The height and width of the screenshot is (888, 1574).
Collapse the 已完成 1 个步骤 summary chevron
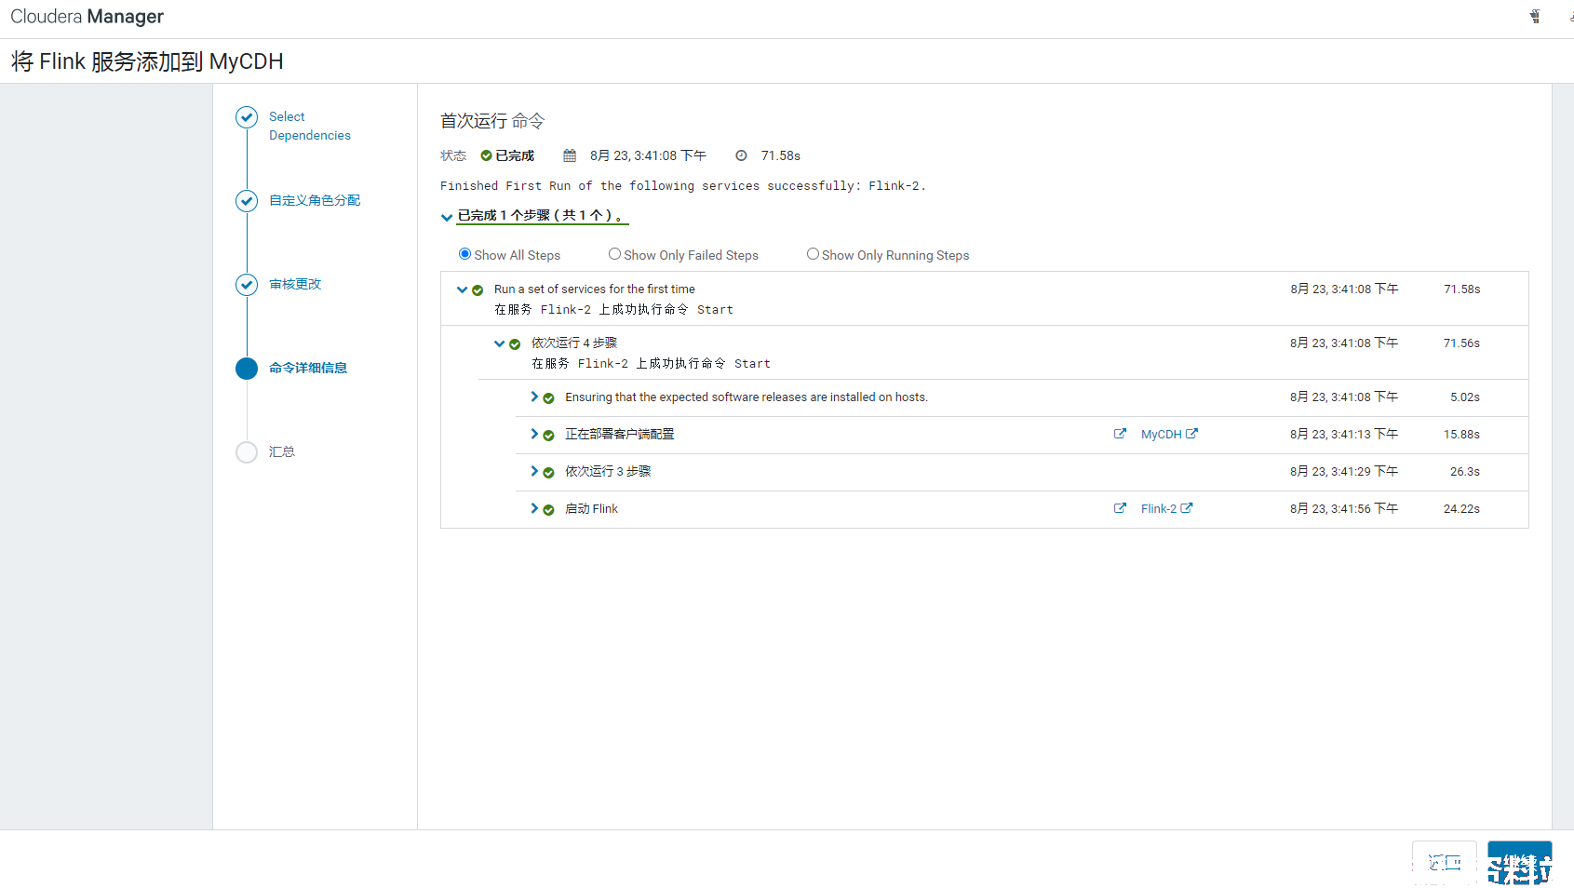pos(447,217)
